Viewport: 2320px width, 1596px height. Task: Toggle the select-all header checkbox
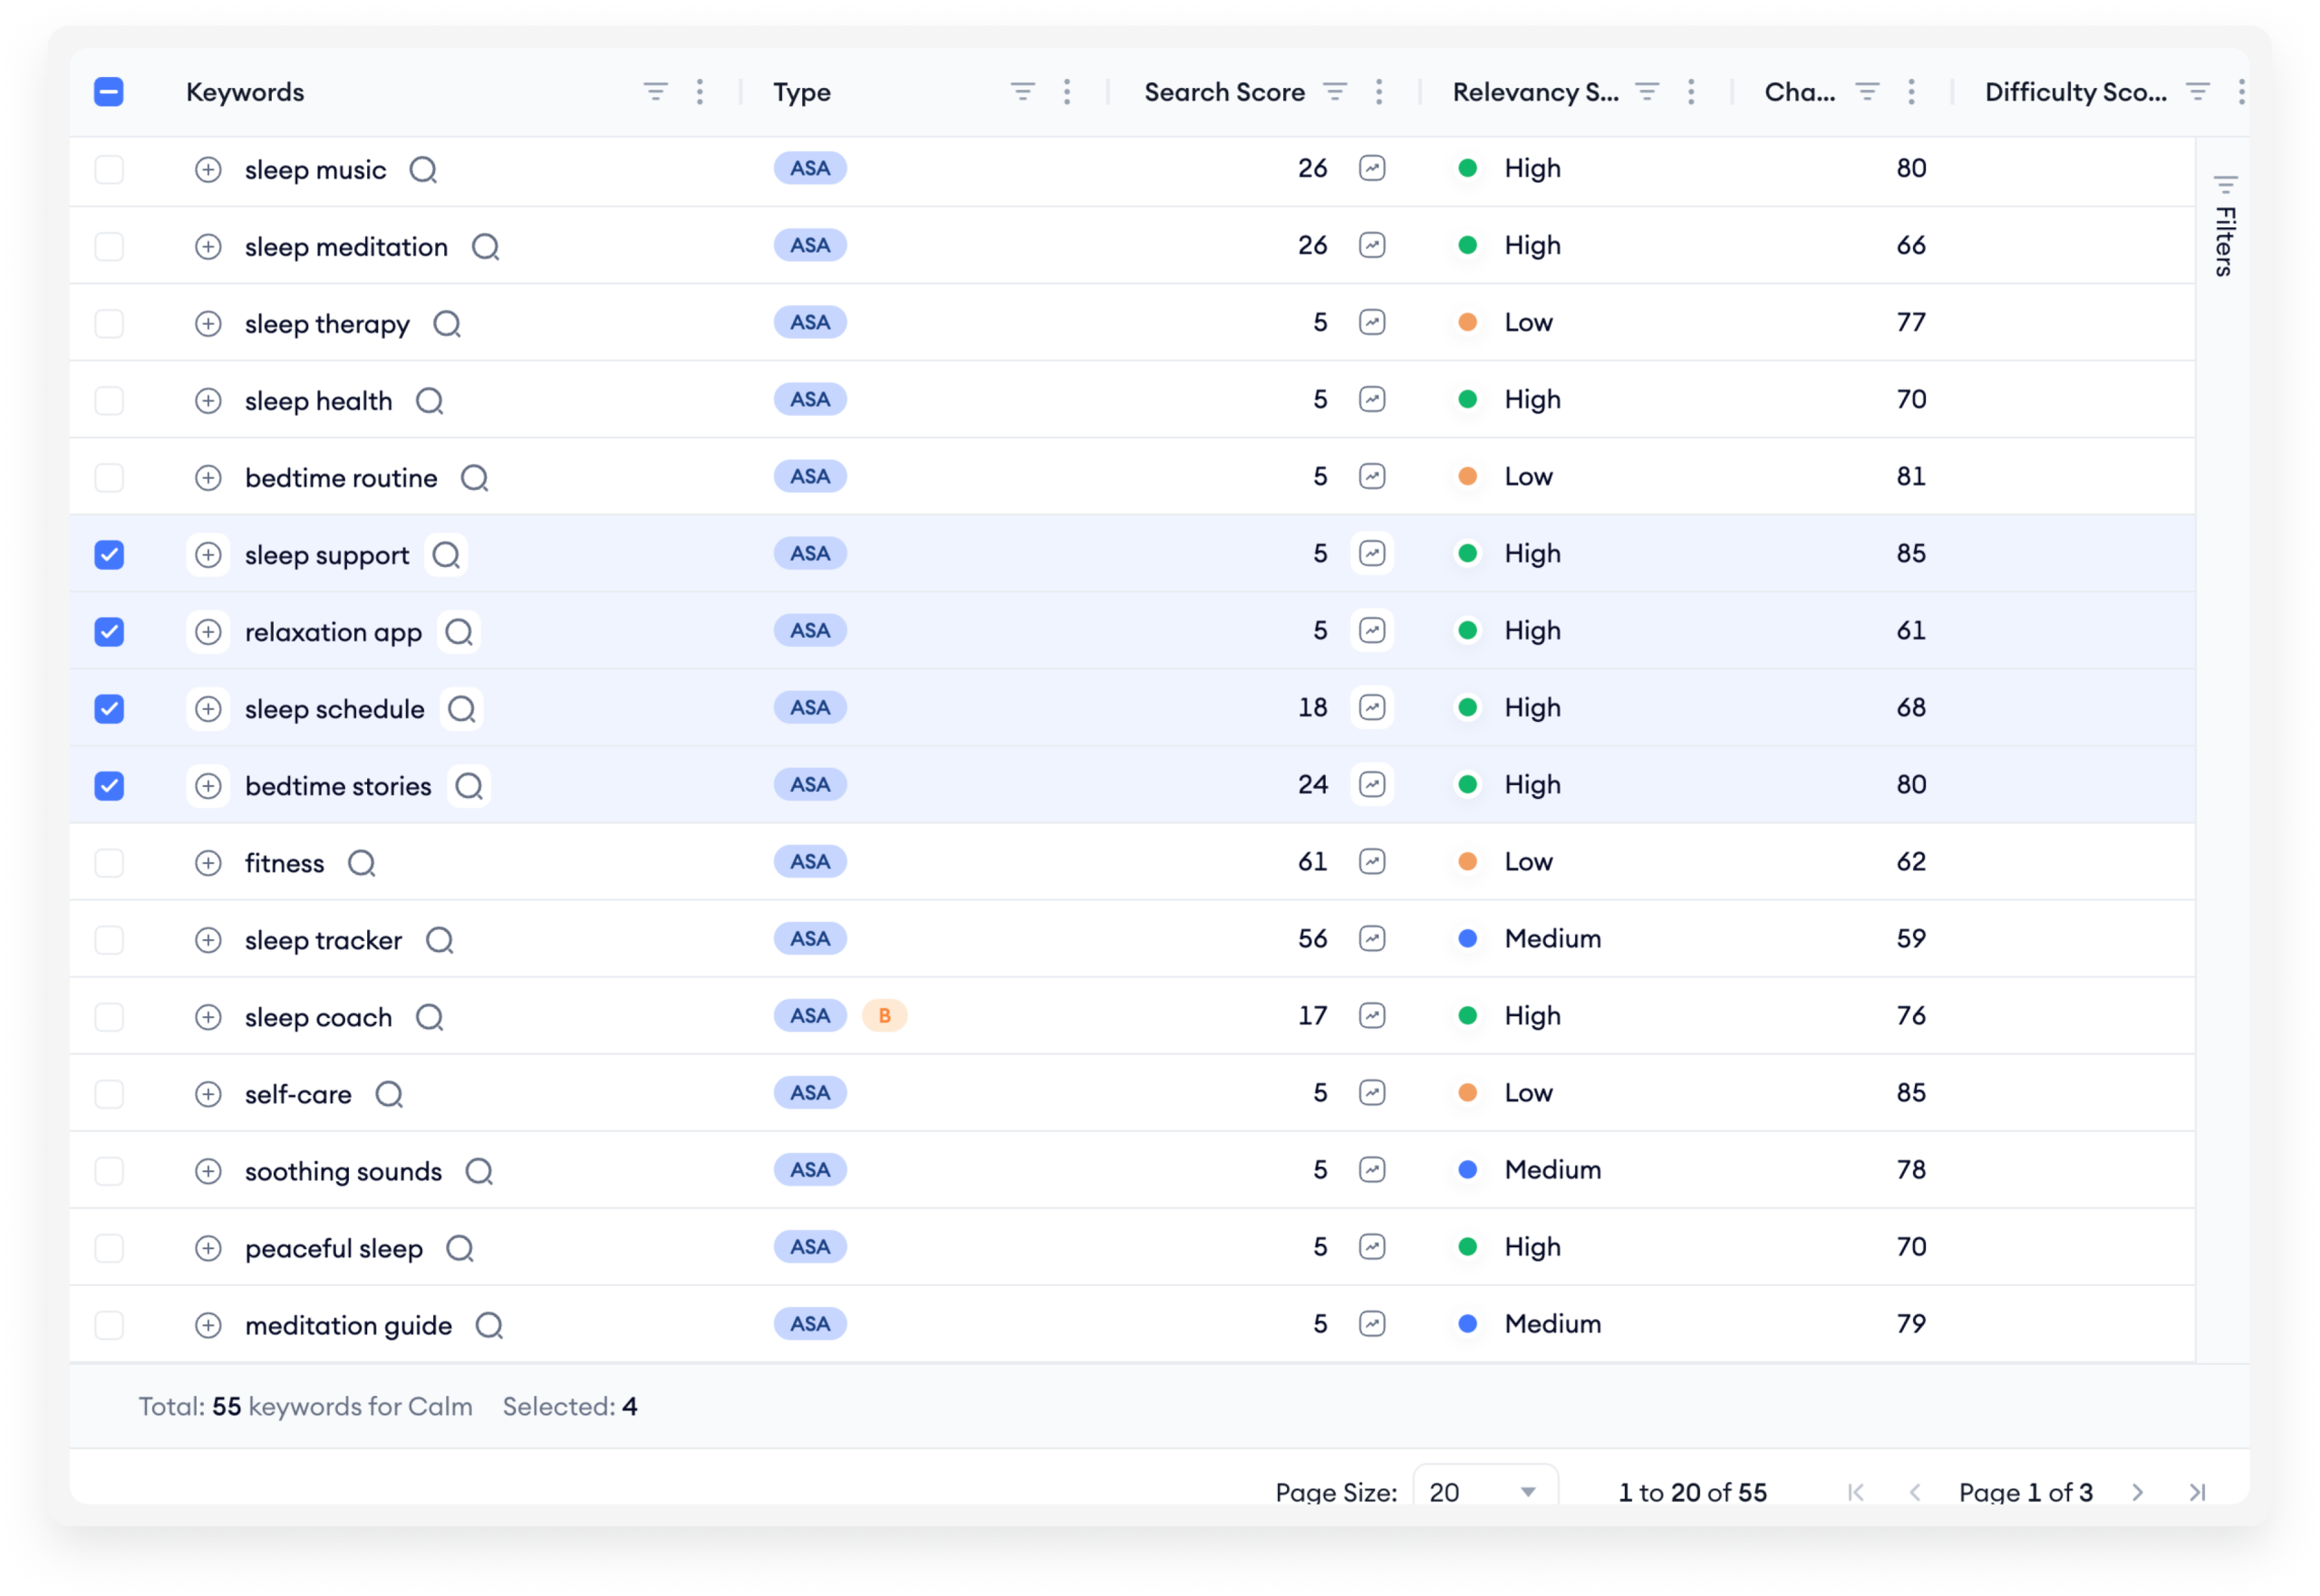(x=109, y=92)
